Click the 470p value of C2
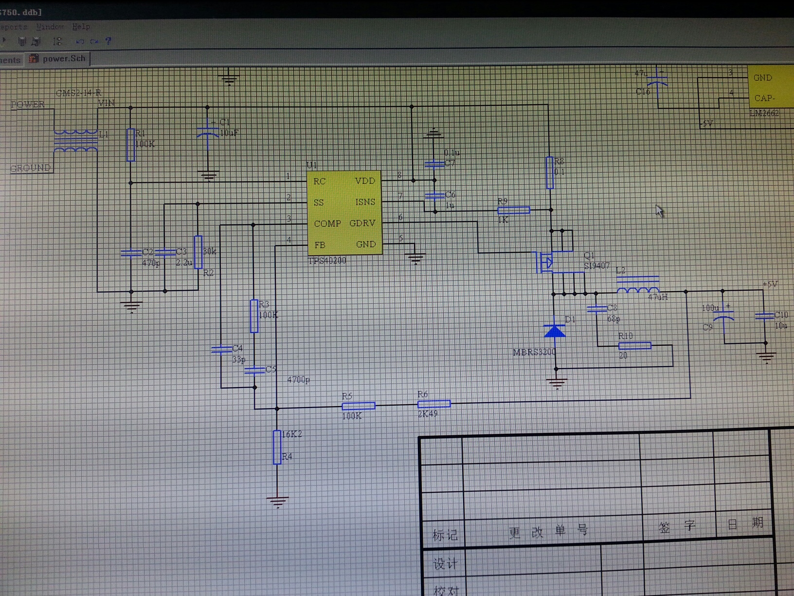This screenshot has width=794, height=596. [151, 263]
